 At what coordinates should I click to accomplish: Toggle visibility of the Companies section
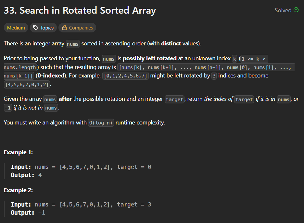(x=77, y=28)
